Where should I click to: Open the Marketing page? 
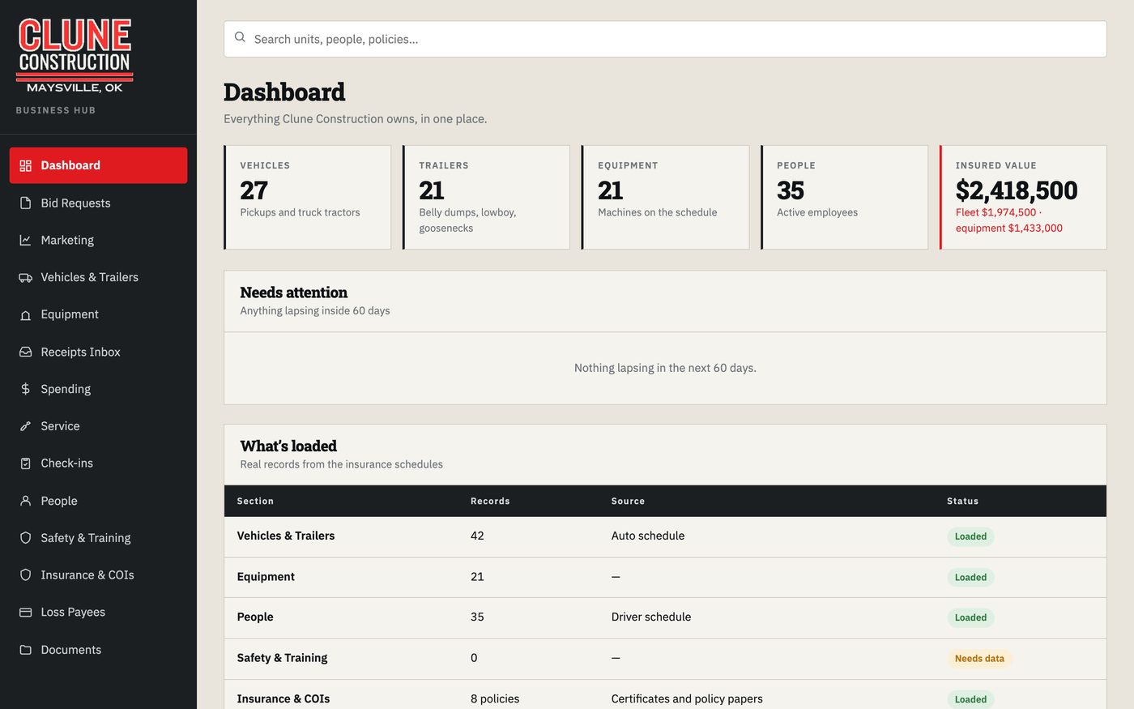click(98, 240)
